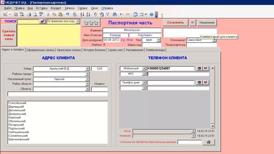Click the red icon in mobile number row
274x154 pixels.
tap(205, 68)
